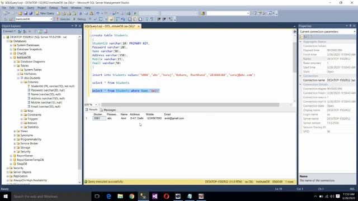Click the editor horizontal scrollbar
Image resolution: width=358 pixels, height=201 pixels.
(190, 104)
